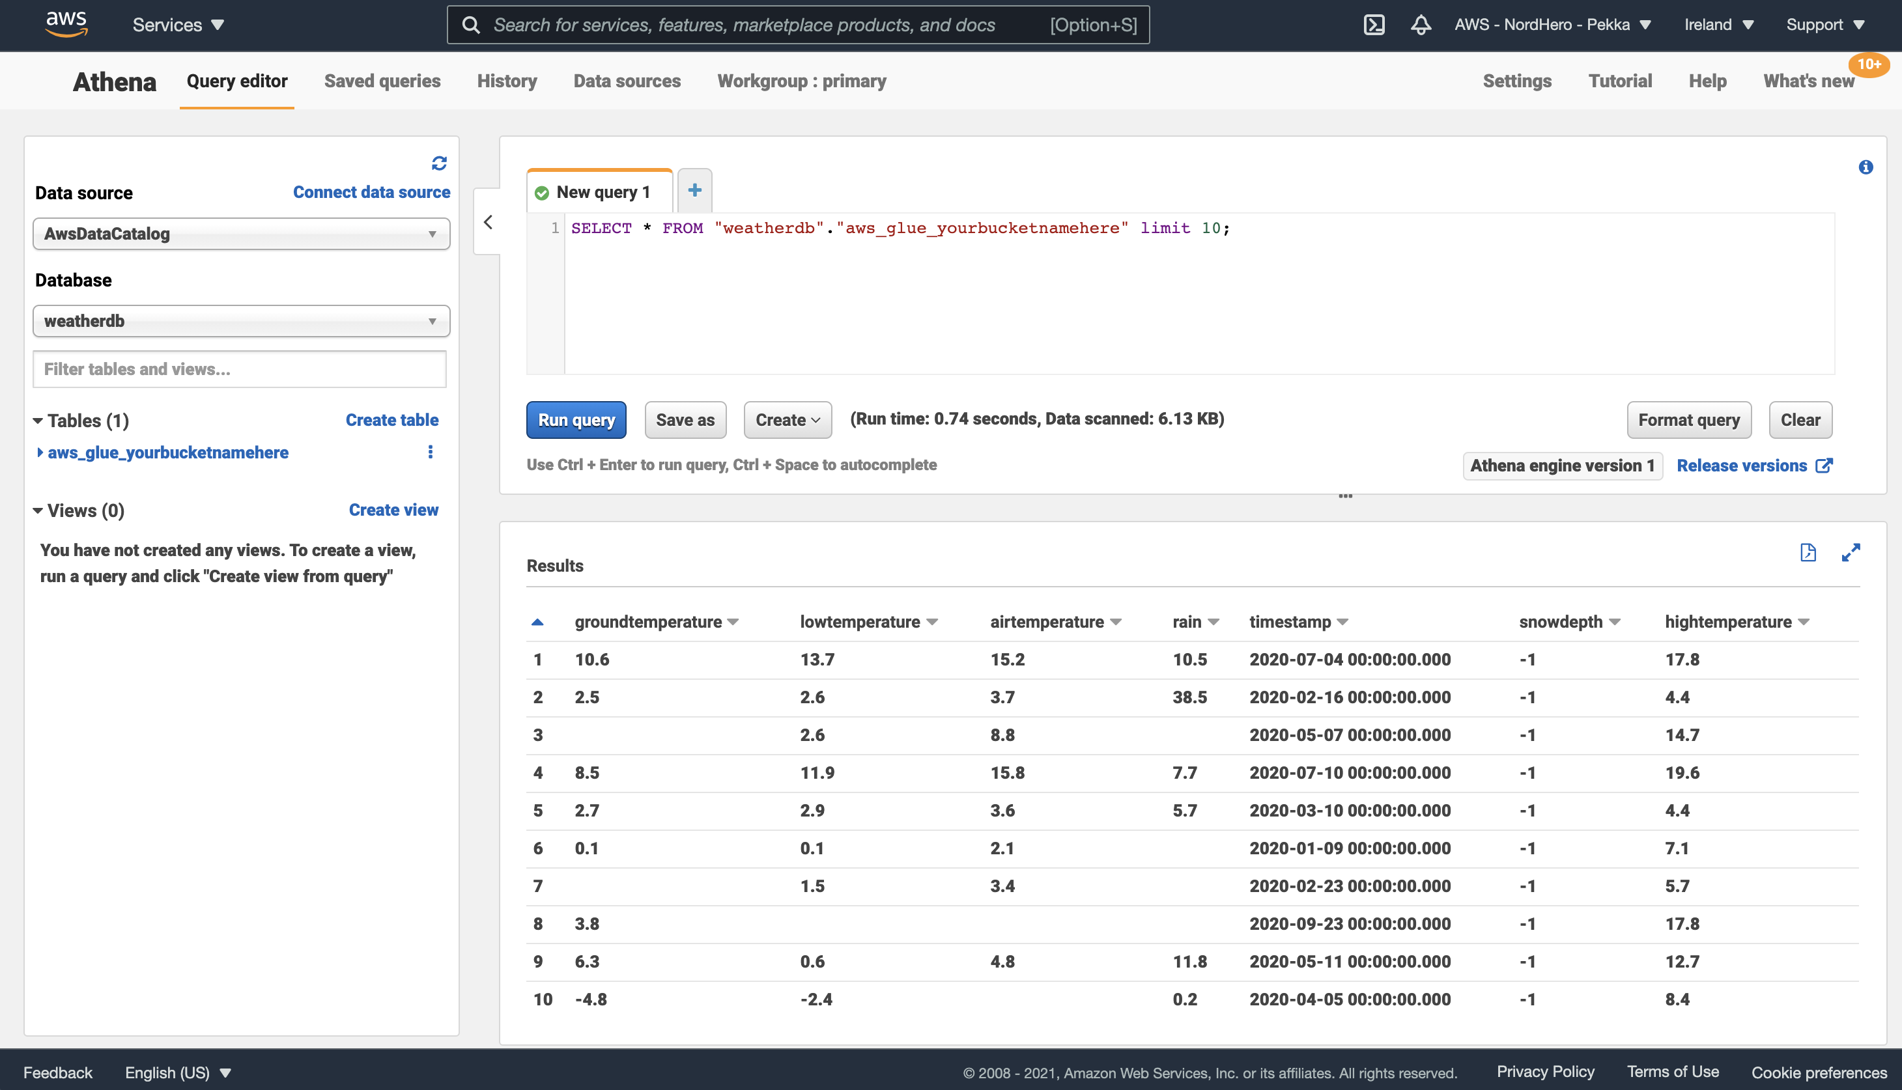
Task: Focus the AWS services search field
Action: point(797,25)
